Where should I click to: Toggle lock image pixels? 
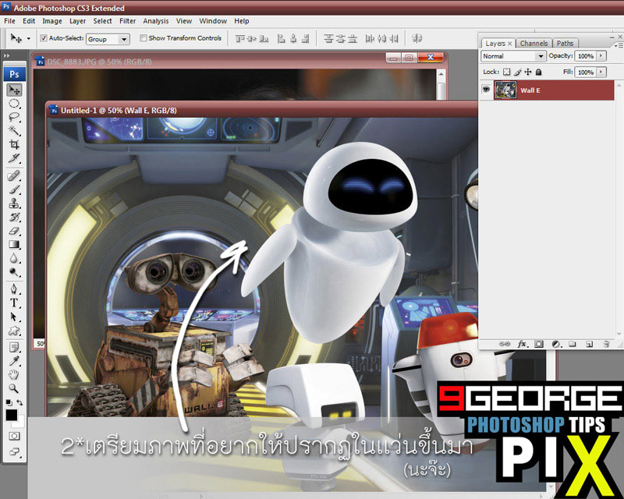[517, 72]
